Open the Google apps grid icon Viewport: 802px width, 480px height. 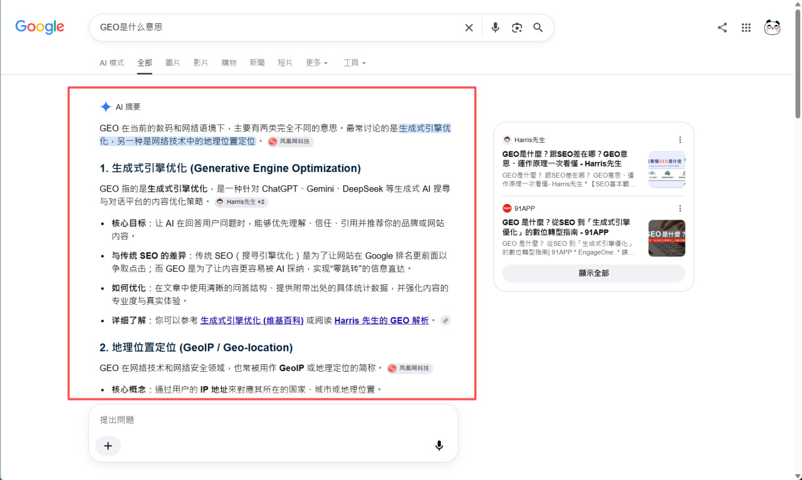click(x=746, y=28)
